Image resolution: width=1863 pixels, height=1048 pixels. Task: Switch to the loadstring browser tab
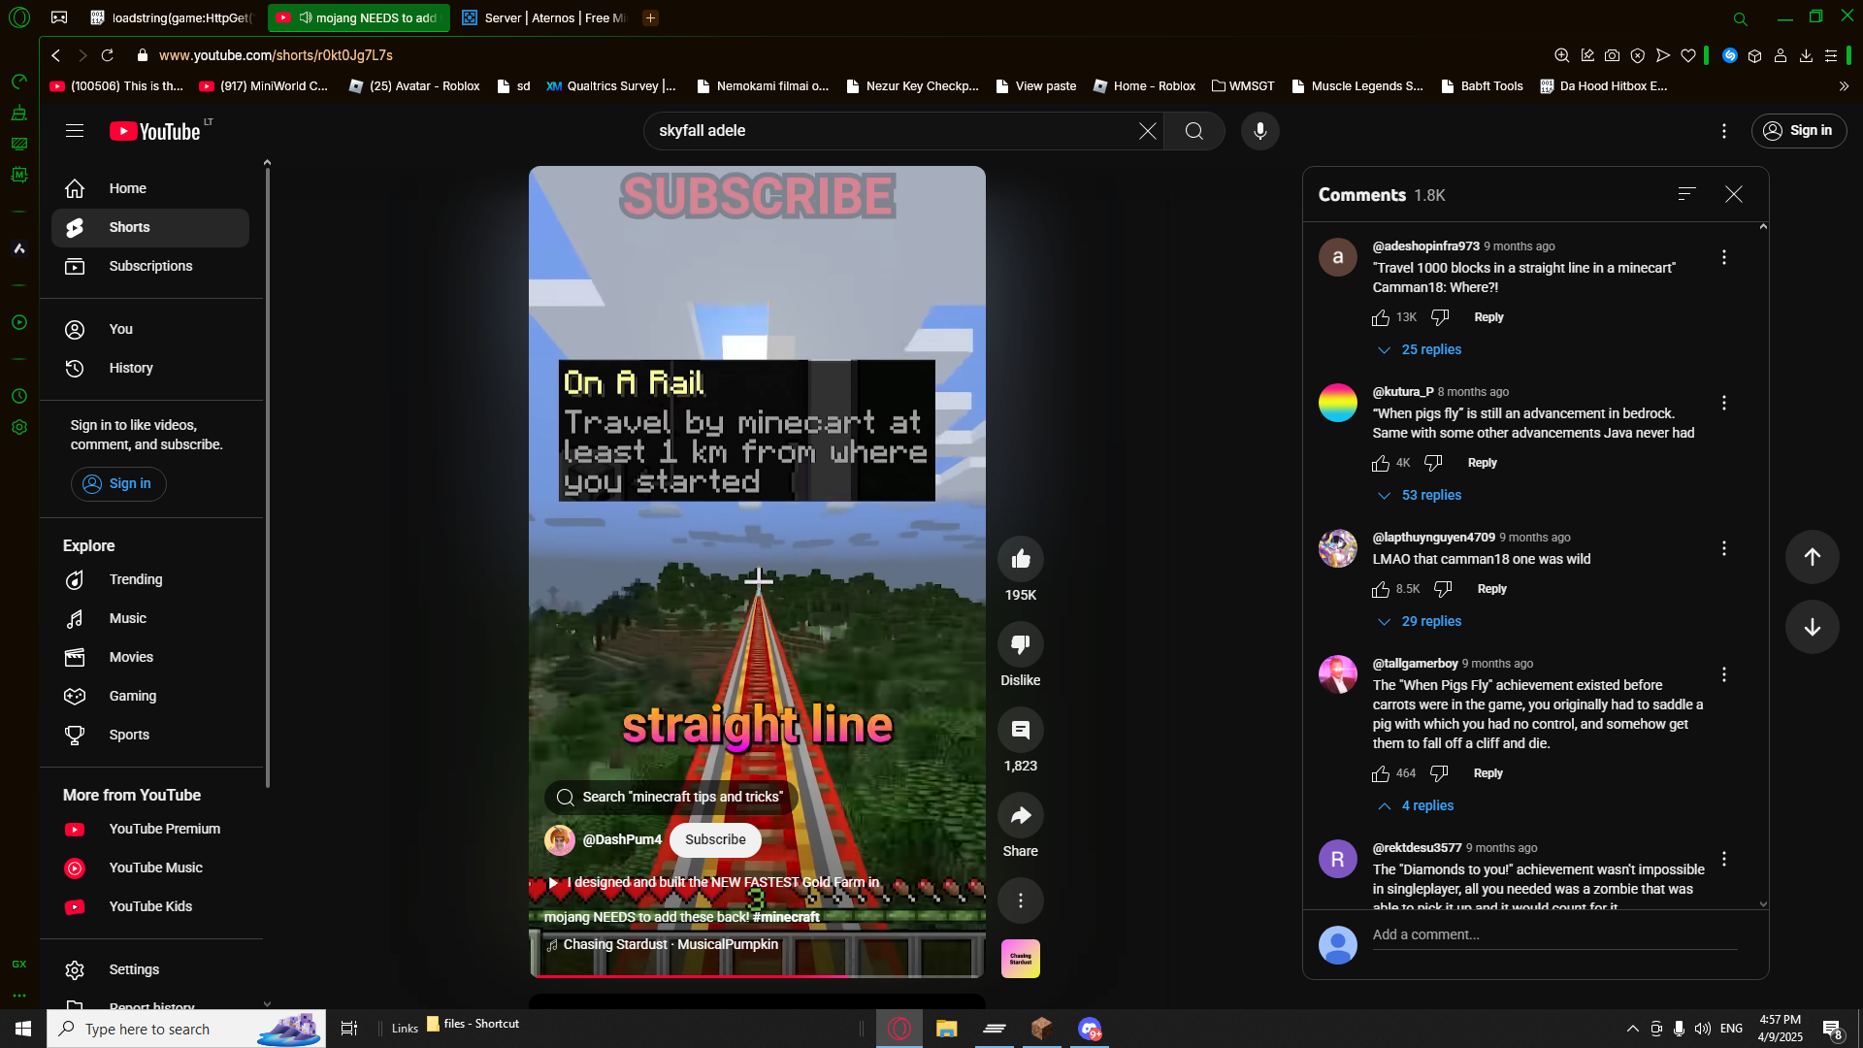172,18
